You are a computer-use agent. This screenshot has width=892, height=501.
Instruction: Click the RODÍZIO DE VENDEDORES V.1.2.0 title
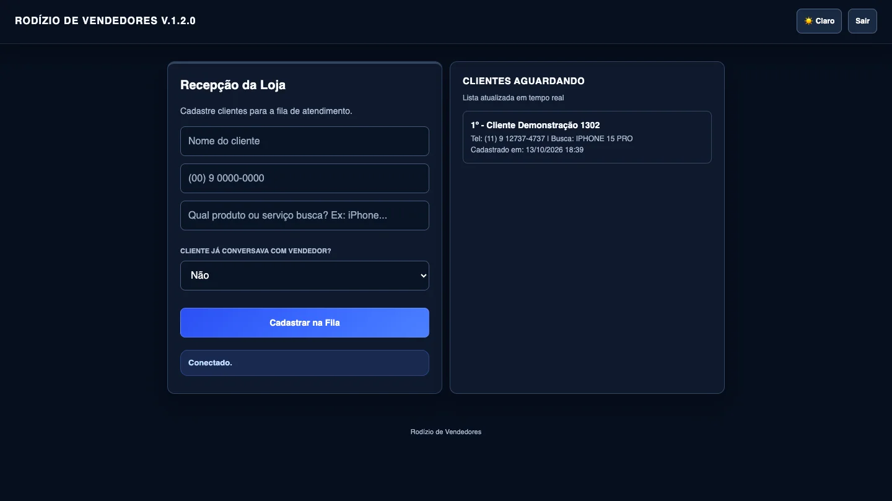point(105,20)
